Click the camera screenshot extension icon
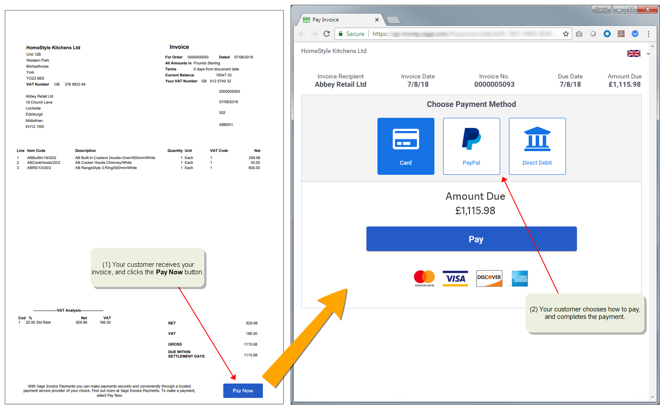The height and width of the screenshot is (410, 665). coord(579,34)
